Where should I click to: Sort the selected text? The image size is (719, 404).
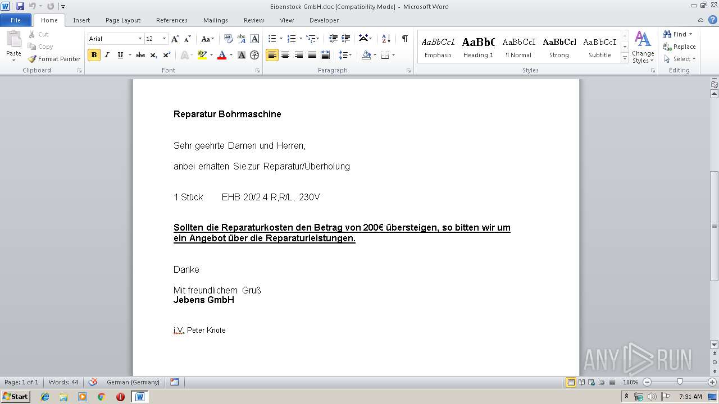coord(386,39)
